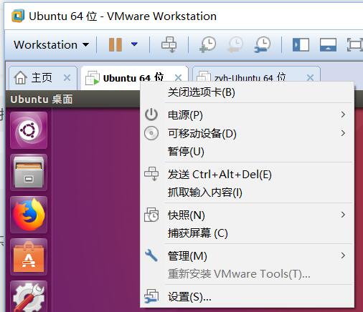Image resolution: width=363 pixels, height=312 pixels.
Task: Open the blue power options dropdown arrow
Action: pos(134,44)
